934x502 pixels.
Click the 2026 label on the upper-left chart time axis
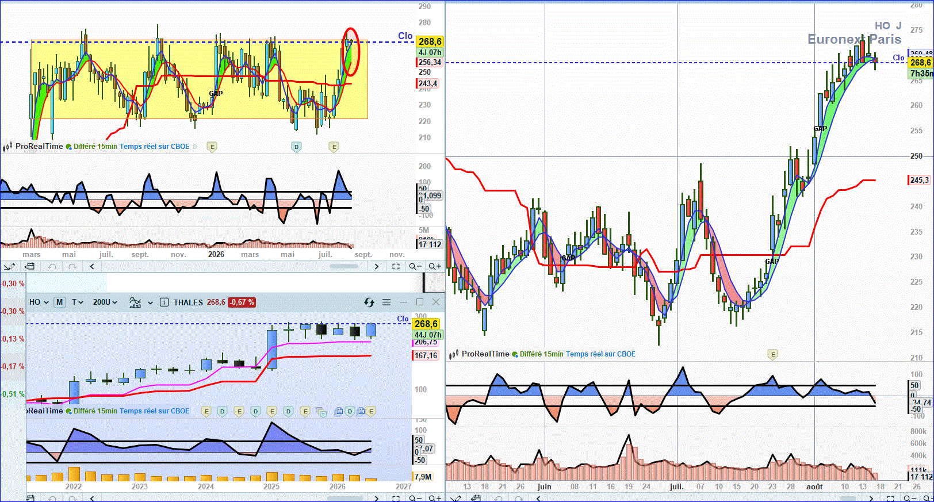click(216, 254)
